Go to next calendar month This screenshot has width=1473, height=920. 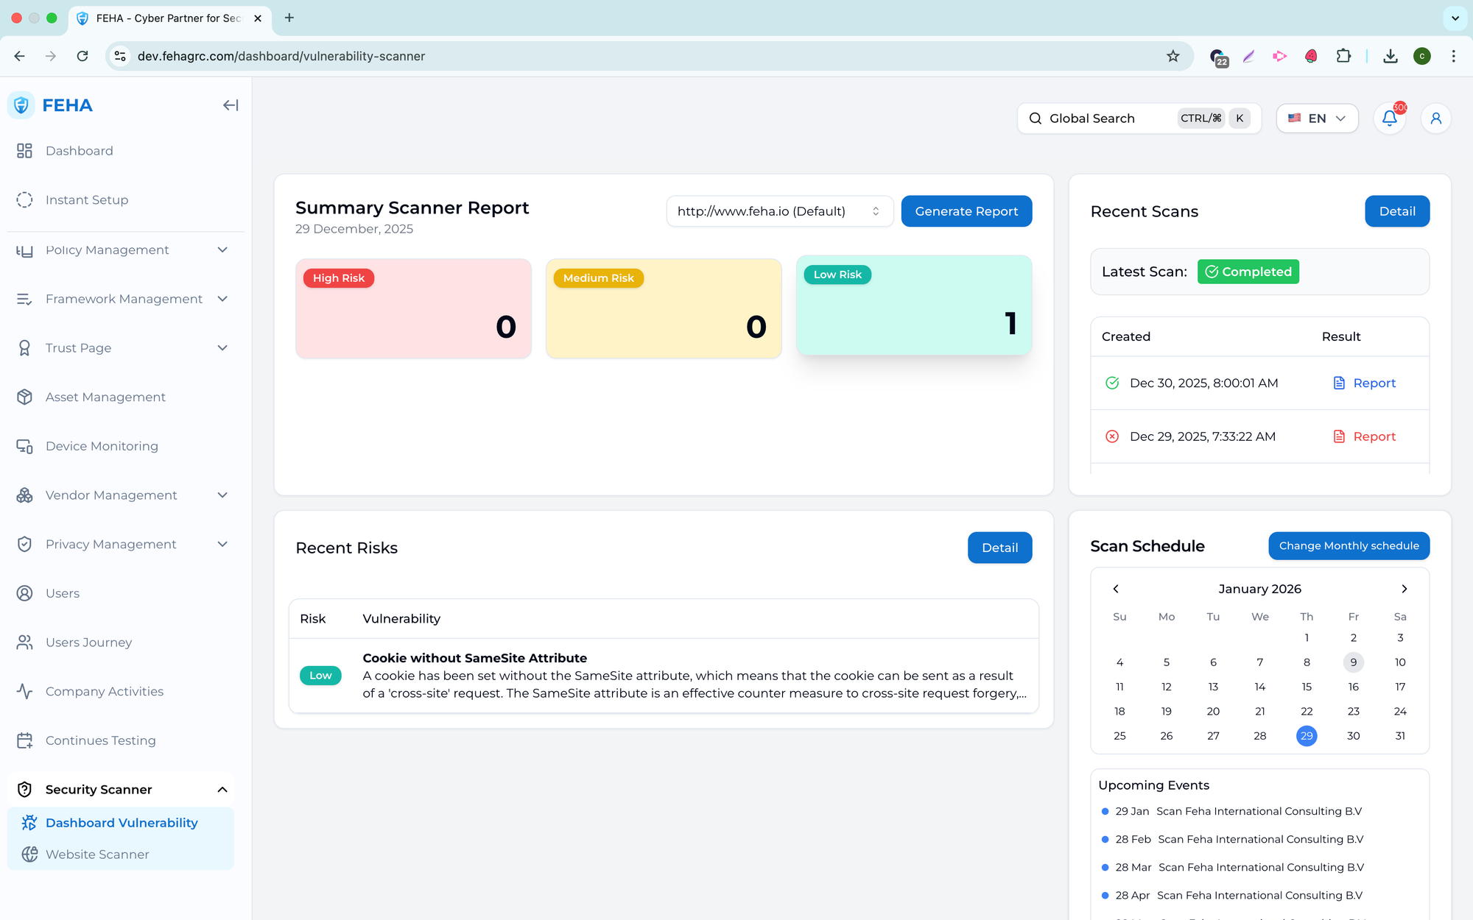click(1404, 589)
